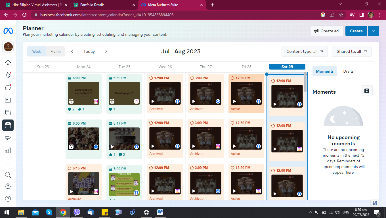Viewport: 386px width, 218px height.
Task: Click the Mail app in taskbar
Action: click(x=35, y=212)
